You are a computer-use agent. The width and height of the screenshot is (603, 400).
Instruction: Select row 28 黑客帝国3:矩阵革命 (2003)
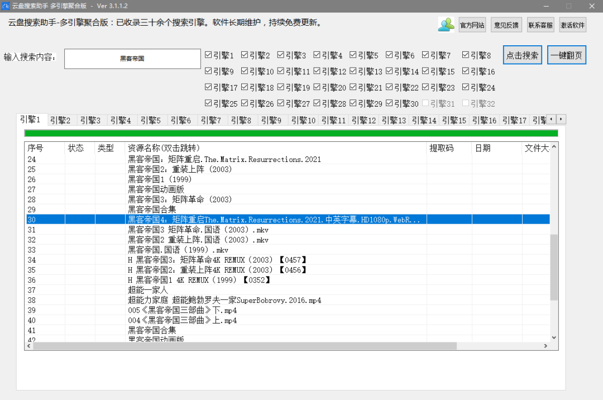pyautogui.click(x=288, y=199)
